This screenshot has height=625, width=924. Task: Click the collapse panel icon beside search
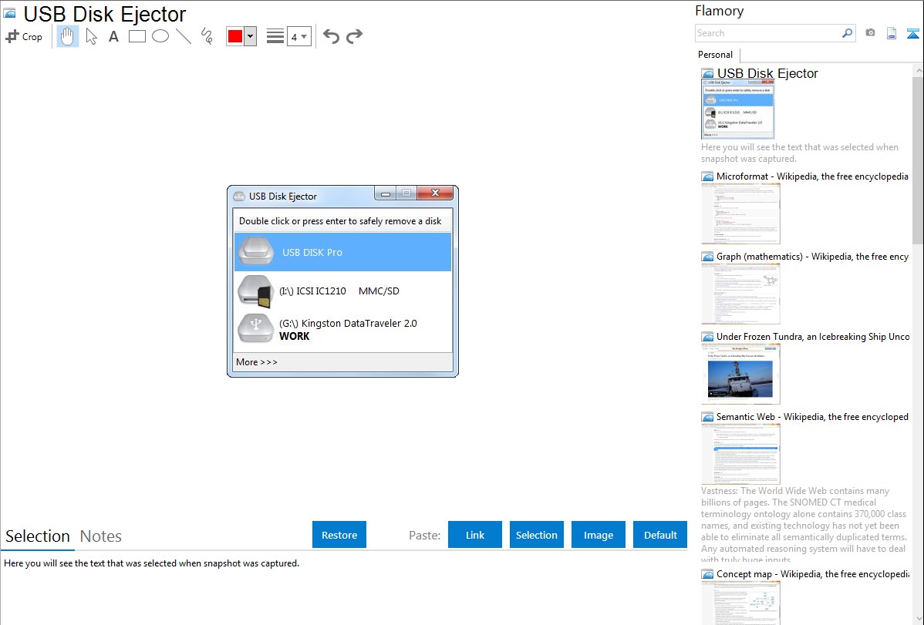pyautogui.click(x=912, y=33)
